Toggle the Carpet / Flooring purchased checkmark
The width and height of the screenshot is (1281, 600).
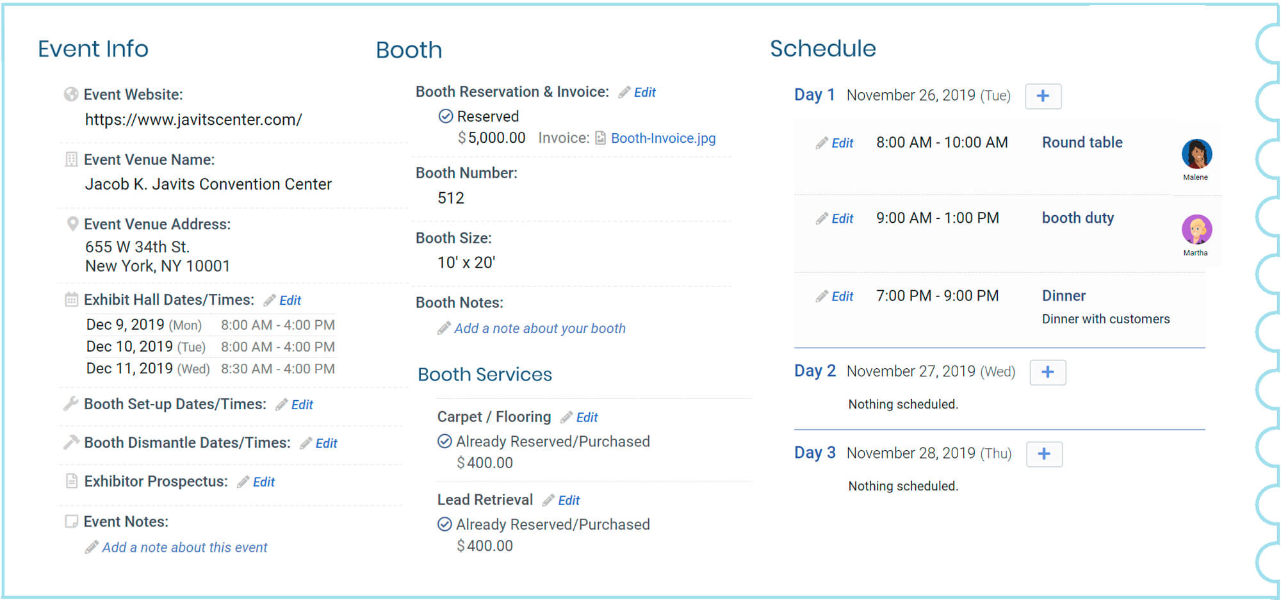444,441
